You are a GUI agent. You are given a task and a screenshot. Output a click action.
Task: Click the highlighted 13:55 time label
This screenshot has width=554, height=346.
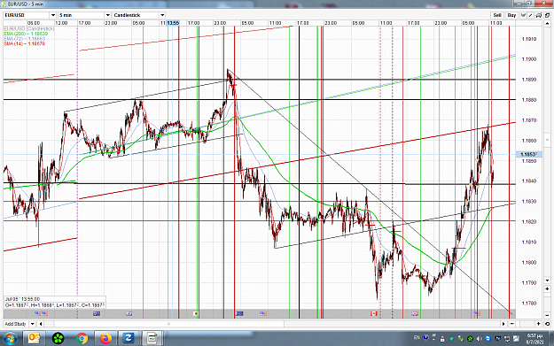click(x=173, y=23)
